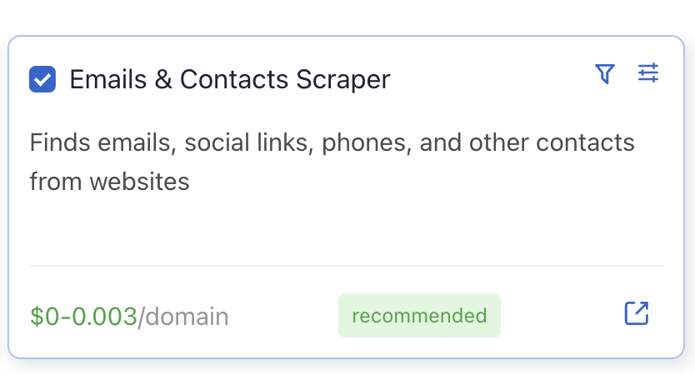
Task: Click the green "recommended" badge
Action: [419, 315]
